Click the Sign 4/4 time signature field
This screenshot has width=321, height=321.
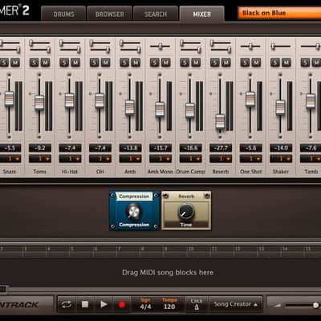(145, 304)
